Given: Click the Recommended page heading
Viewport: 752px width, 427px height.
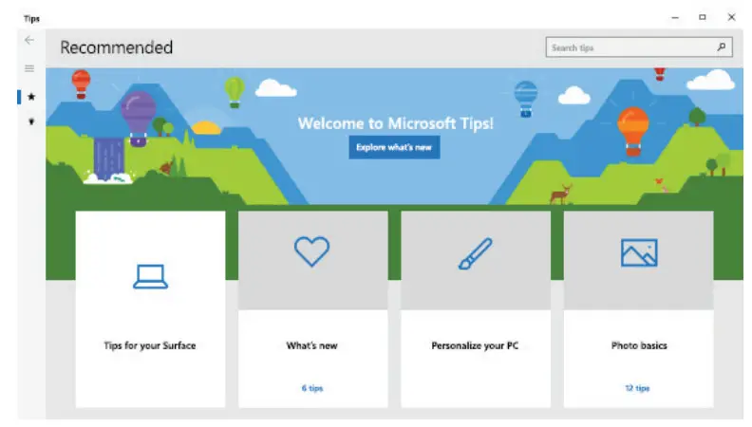Looking at the screenshot, I should (x=117, y=47).
